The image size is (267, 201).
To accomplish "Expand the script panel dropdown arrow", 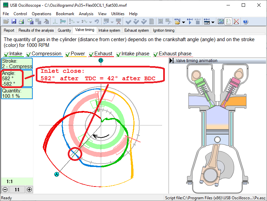I will click(x=213, y=22).
